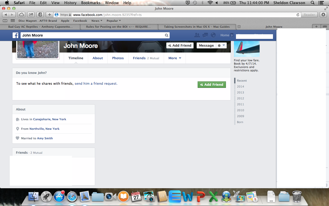The image size is (329, 206).
Task: Open Facebook friend requests icon
Action: (x=197, y=35)
